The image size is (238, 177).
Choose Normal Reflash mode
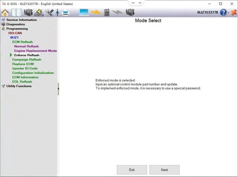[x=26, y=46]
